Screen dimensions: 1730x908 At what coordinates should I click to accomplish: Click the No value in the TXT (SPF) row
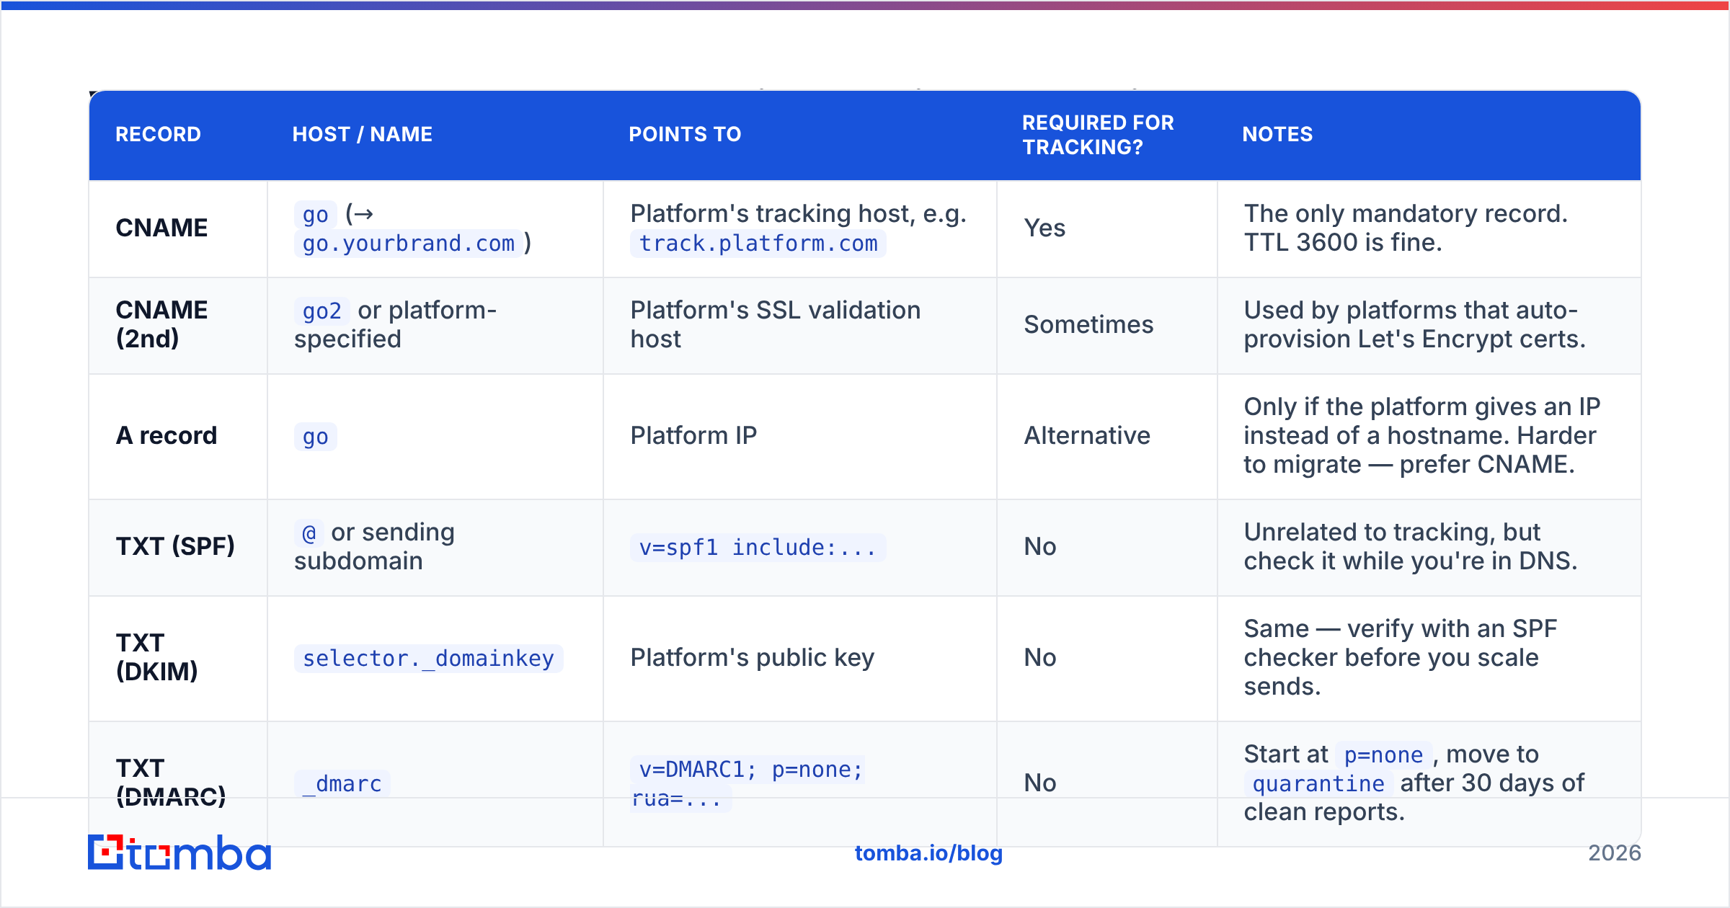(1040, 546)
